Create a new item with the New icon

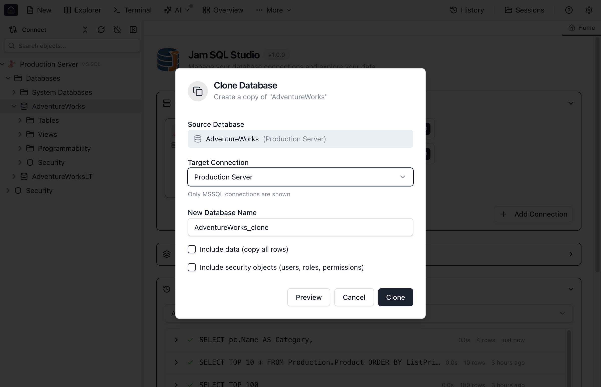pos(39,10)
